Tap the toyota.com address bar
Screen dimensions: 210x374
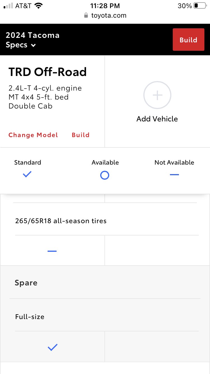105,15
